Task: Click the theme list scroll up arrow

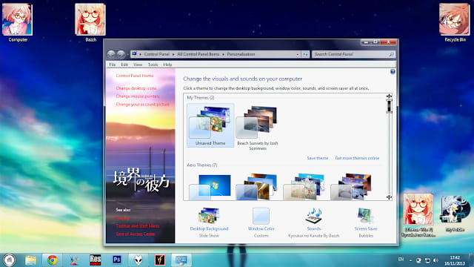Action: 389,96
